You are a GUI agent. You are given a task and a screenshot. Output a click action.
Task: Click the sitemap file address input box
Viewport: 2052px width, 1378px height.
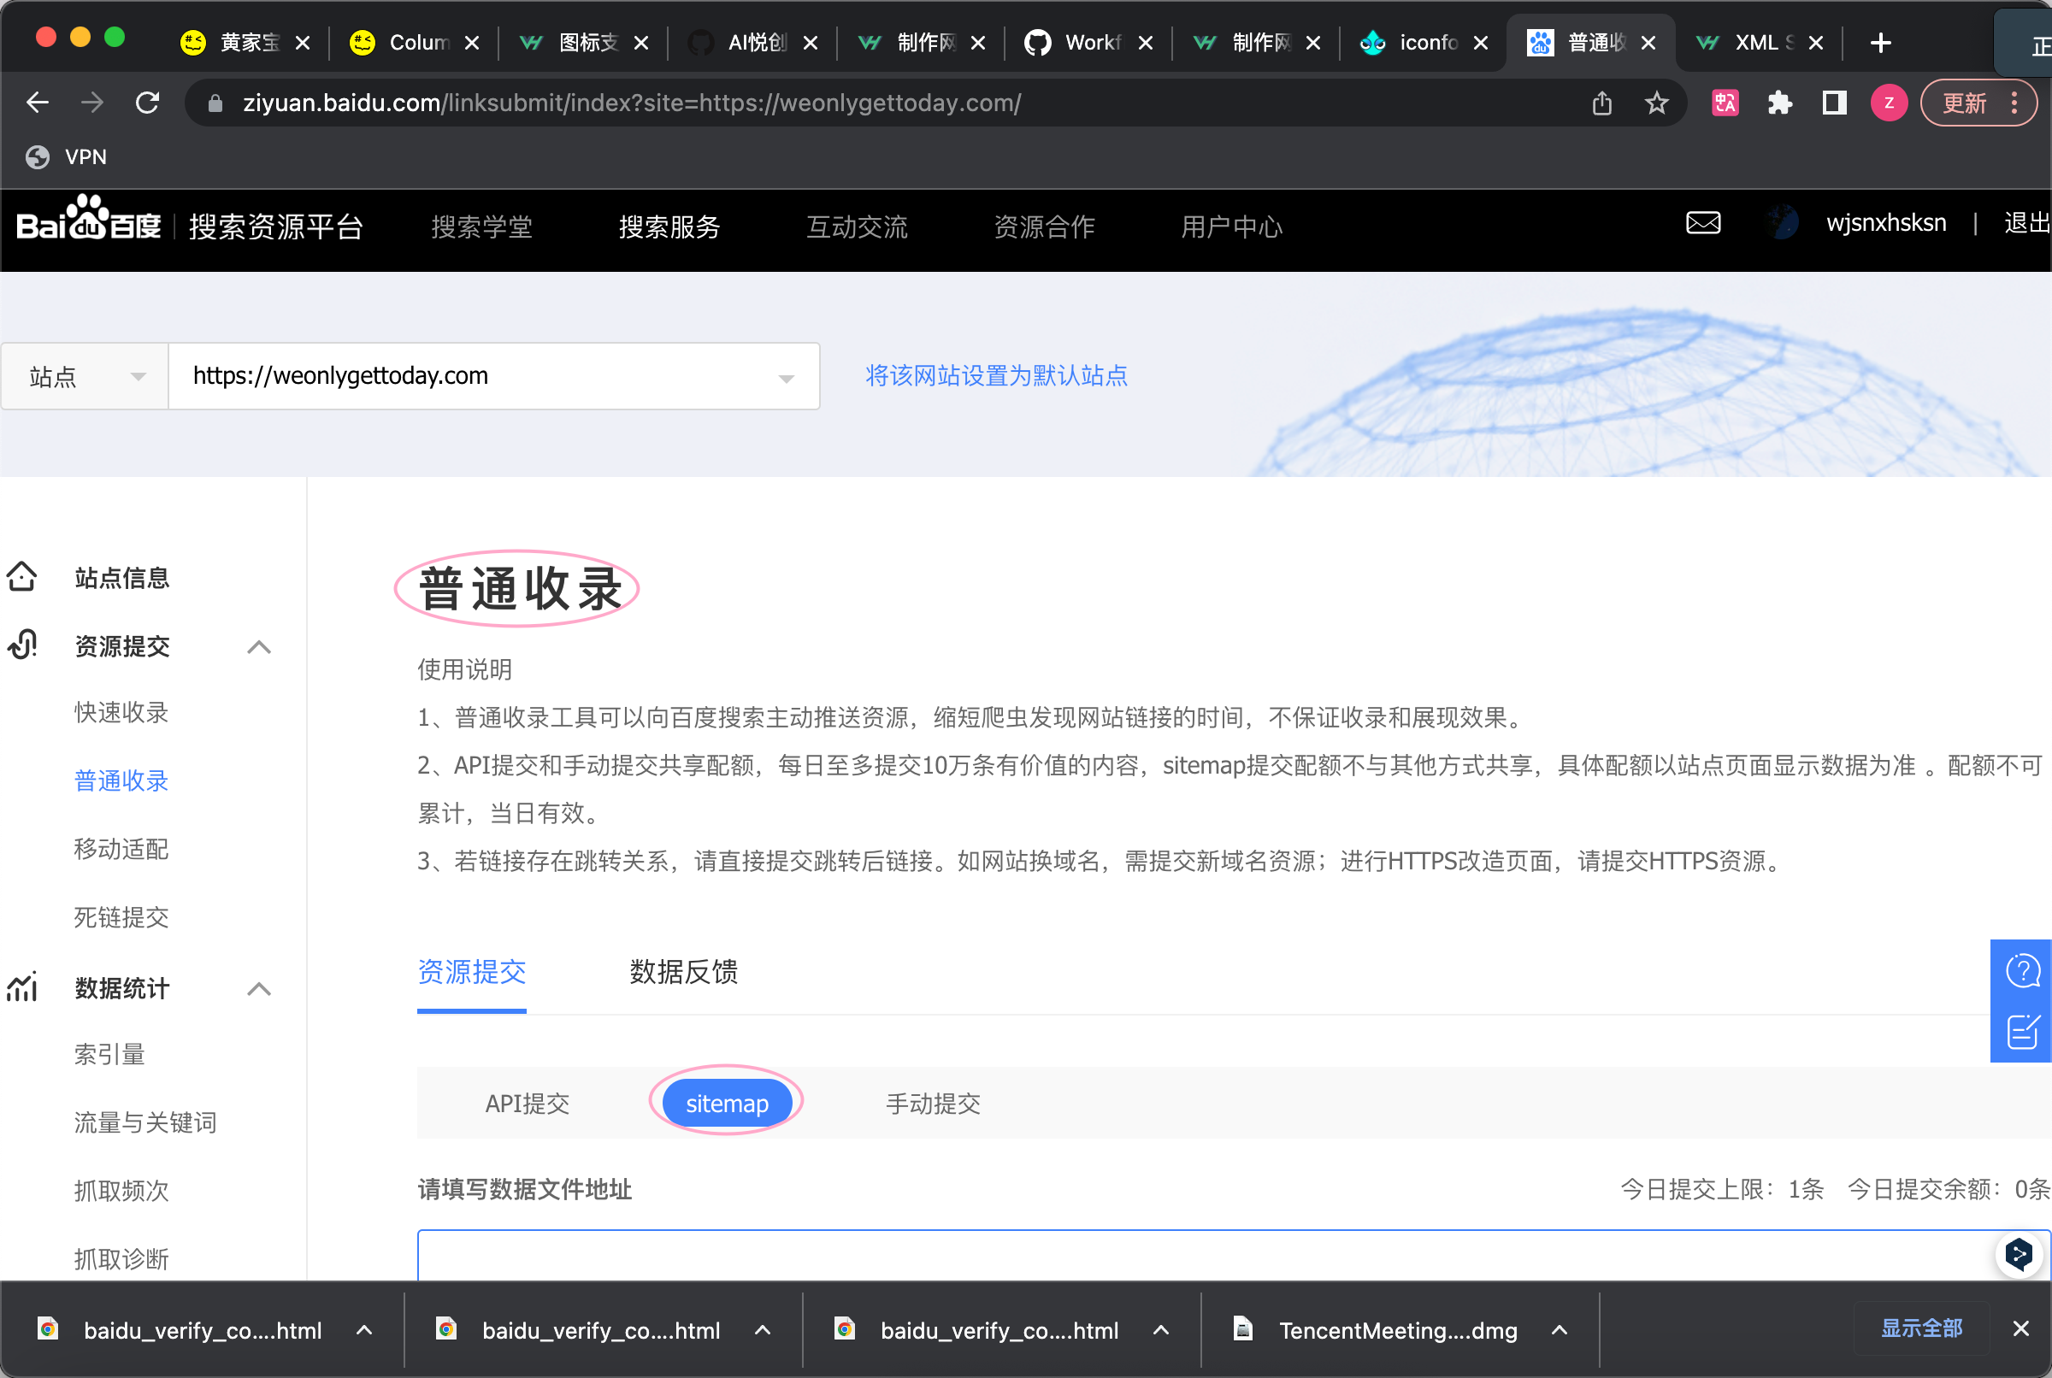[1233, 1255]
